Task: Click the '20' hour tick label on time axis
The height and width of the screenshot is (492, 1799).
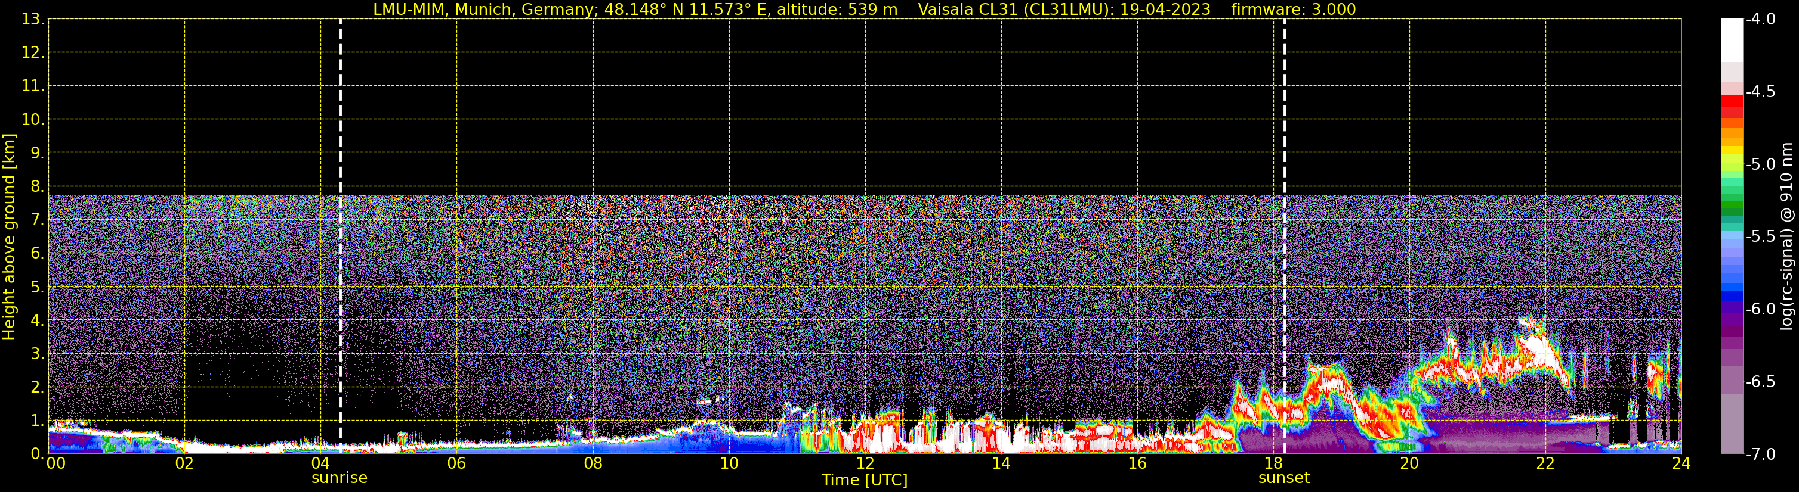Action: pyautogui.click(x=1409, y=463)
